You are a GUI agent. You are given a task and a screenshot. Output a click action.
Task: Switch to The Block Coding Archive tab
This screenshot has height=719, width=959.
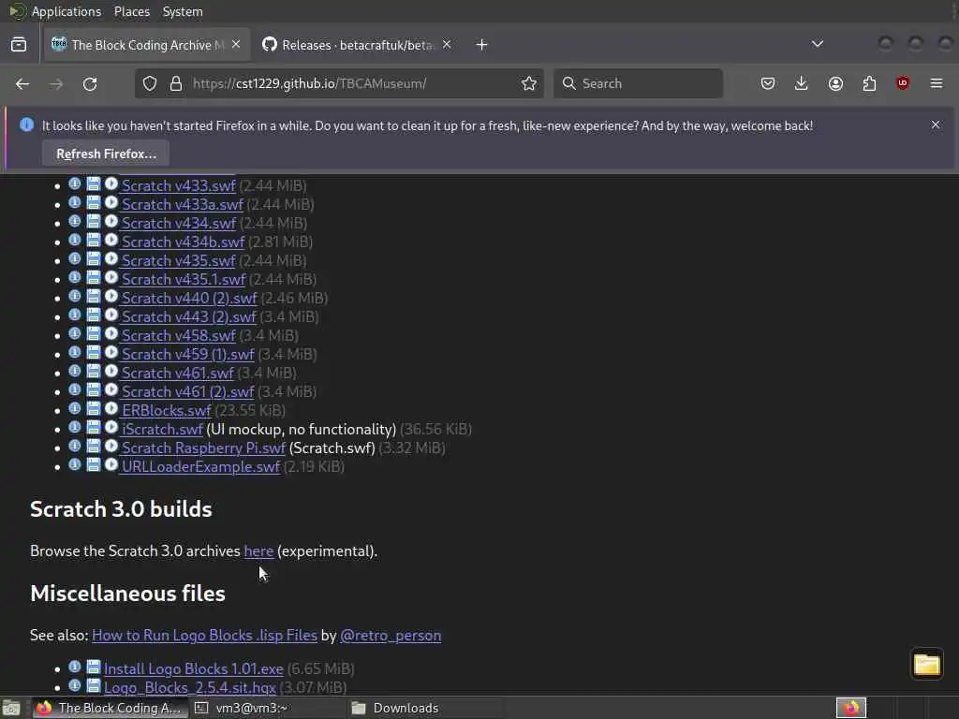tap(147, 45)
